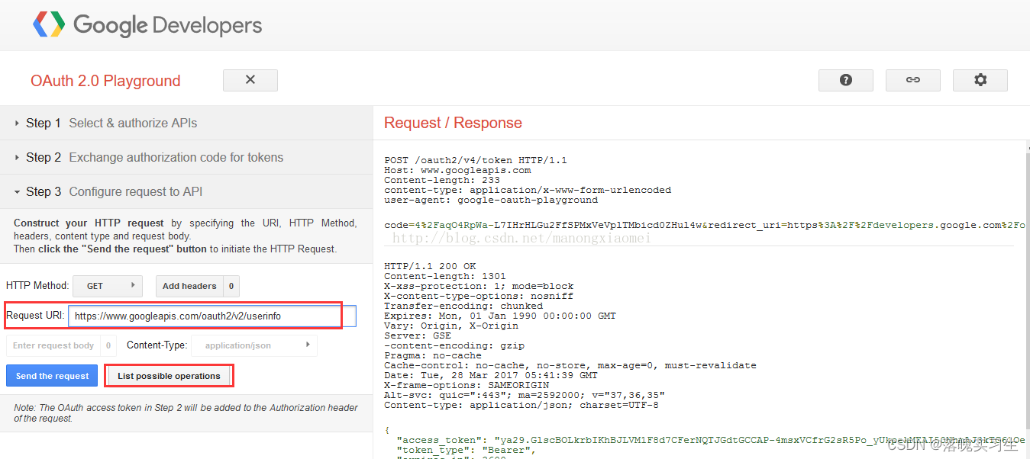Click the Request / Response heading
1030x459 pixels.
(x=453, y=123)
